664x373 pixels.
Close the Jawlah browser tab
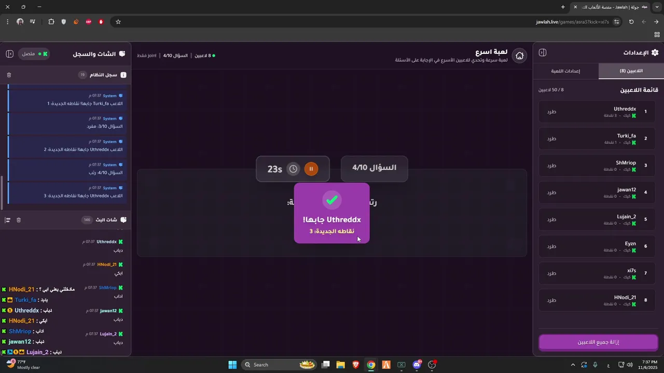click(x=575, y=7)
